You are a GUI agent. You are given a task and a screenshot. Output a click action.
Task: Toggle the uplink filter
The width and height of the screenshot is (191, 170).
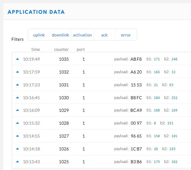click(39, 35)
